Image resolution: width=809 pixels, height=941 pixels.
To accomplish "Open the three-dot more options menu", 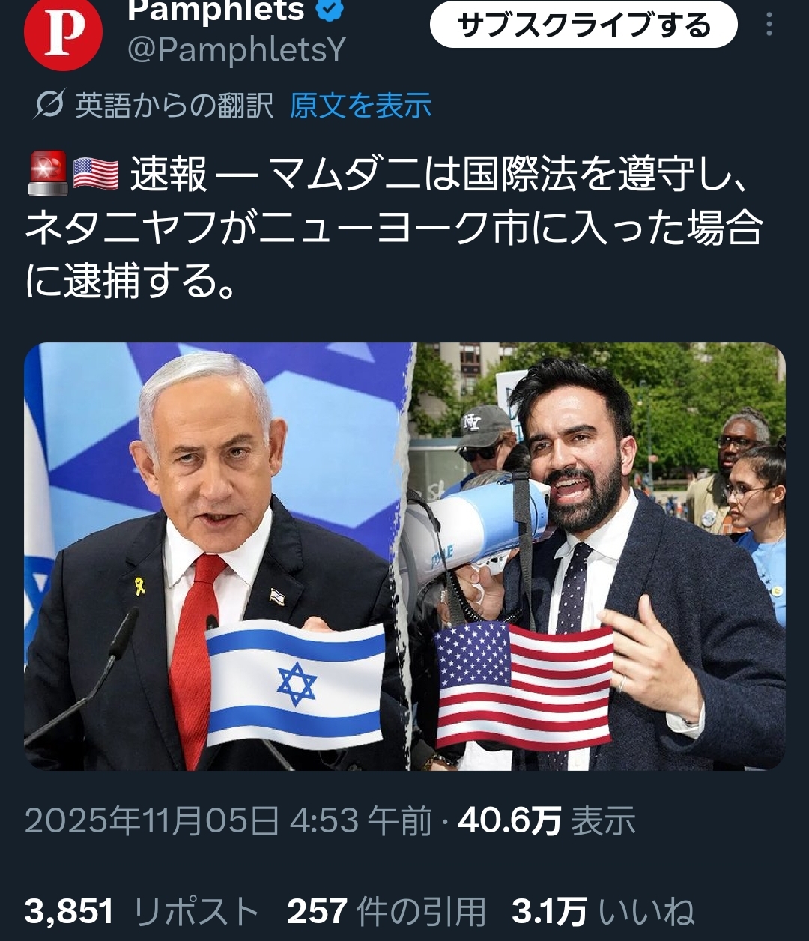I will coord(769,25).
